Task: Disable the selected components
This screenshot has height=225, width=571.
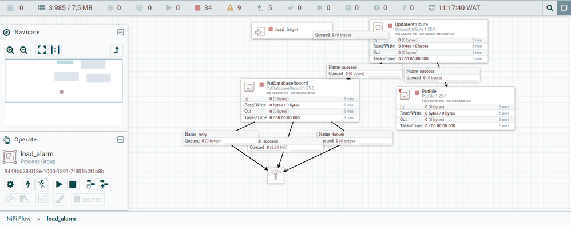Action: pos(42,185)
